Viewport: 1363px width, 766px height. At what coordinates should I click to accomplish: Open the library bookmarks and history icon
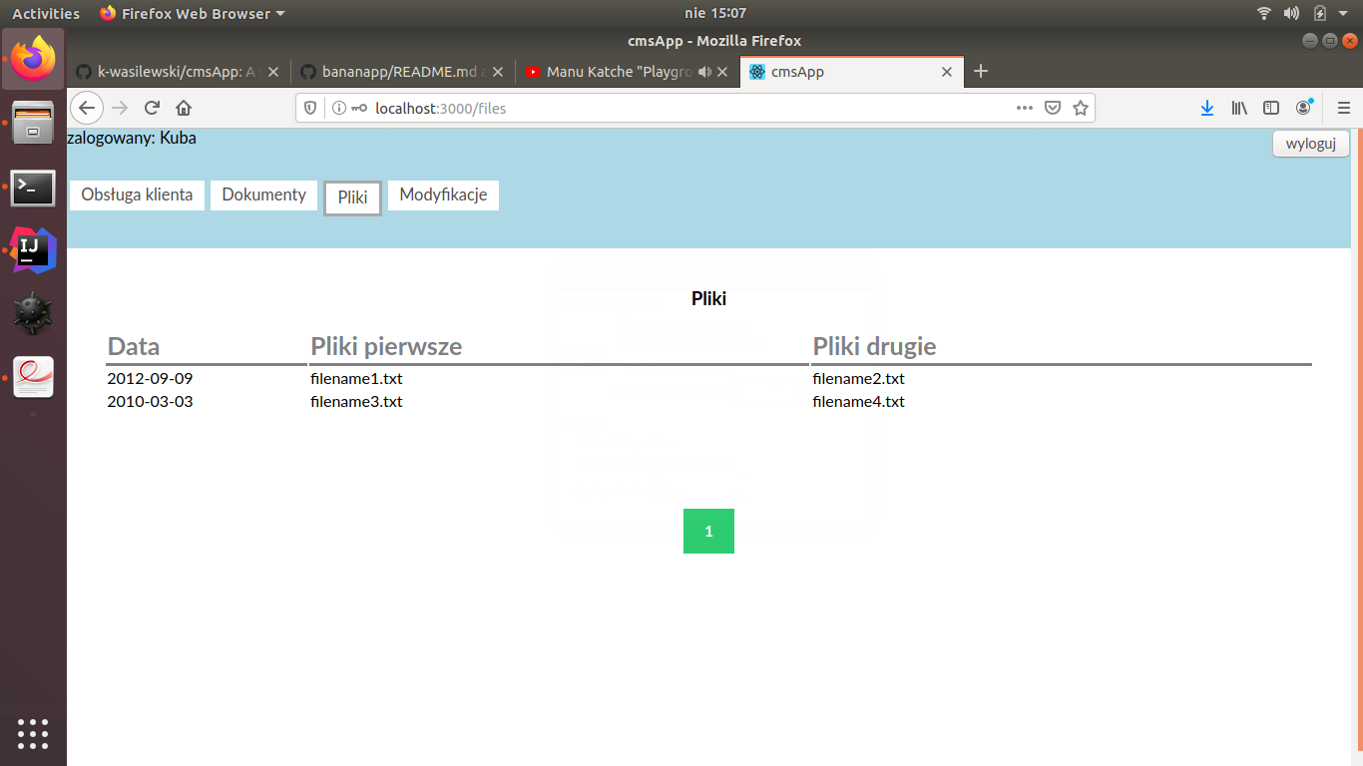[1239, 108]
